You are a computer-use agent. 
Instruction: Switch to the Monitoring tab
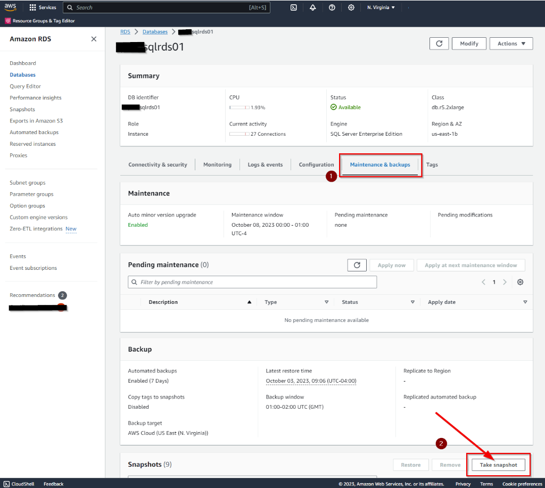217,165
